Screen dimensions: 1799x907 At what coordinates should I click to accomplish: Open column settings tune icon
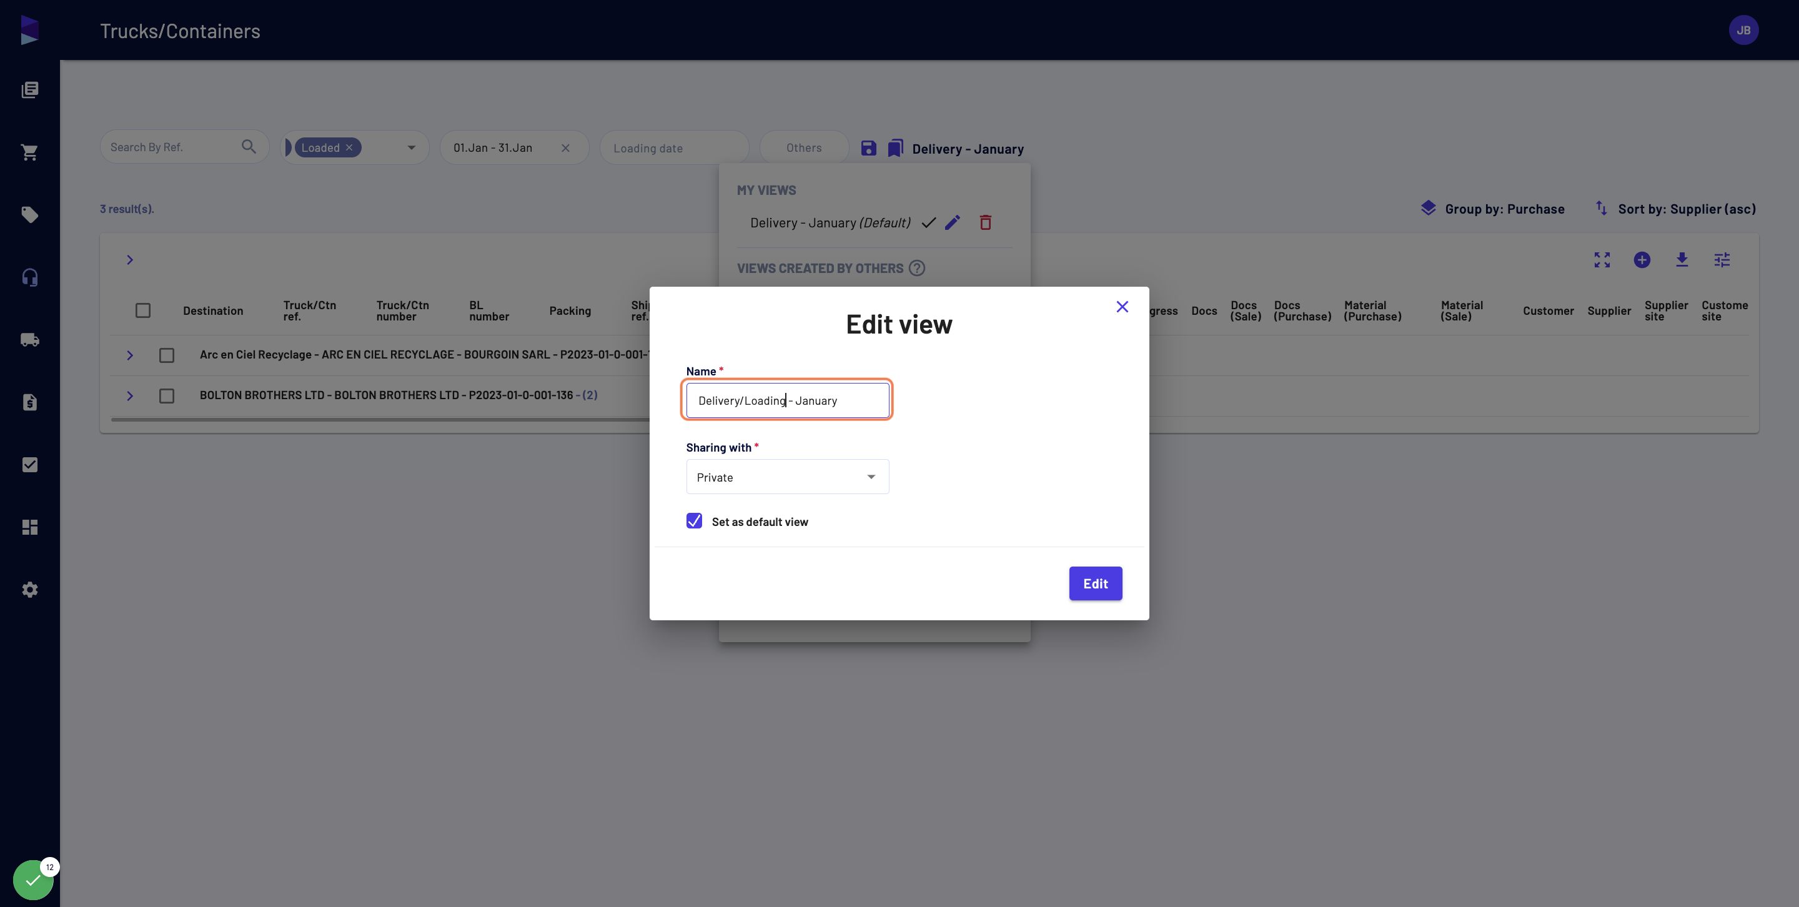click(1722, 260)
